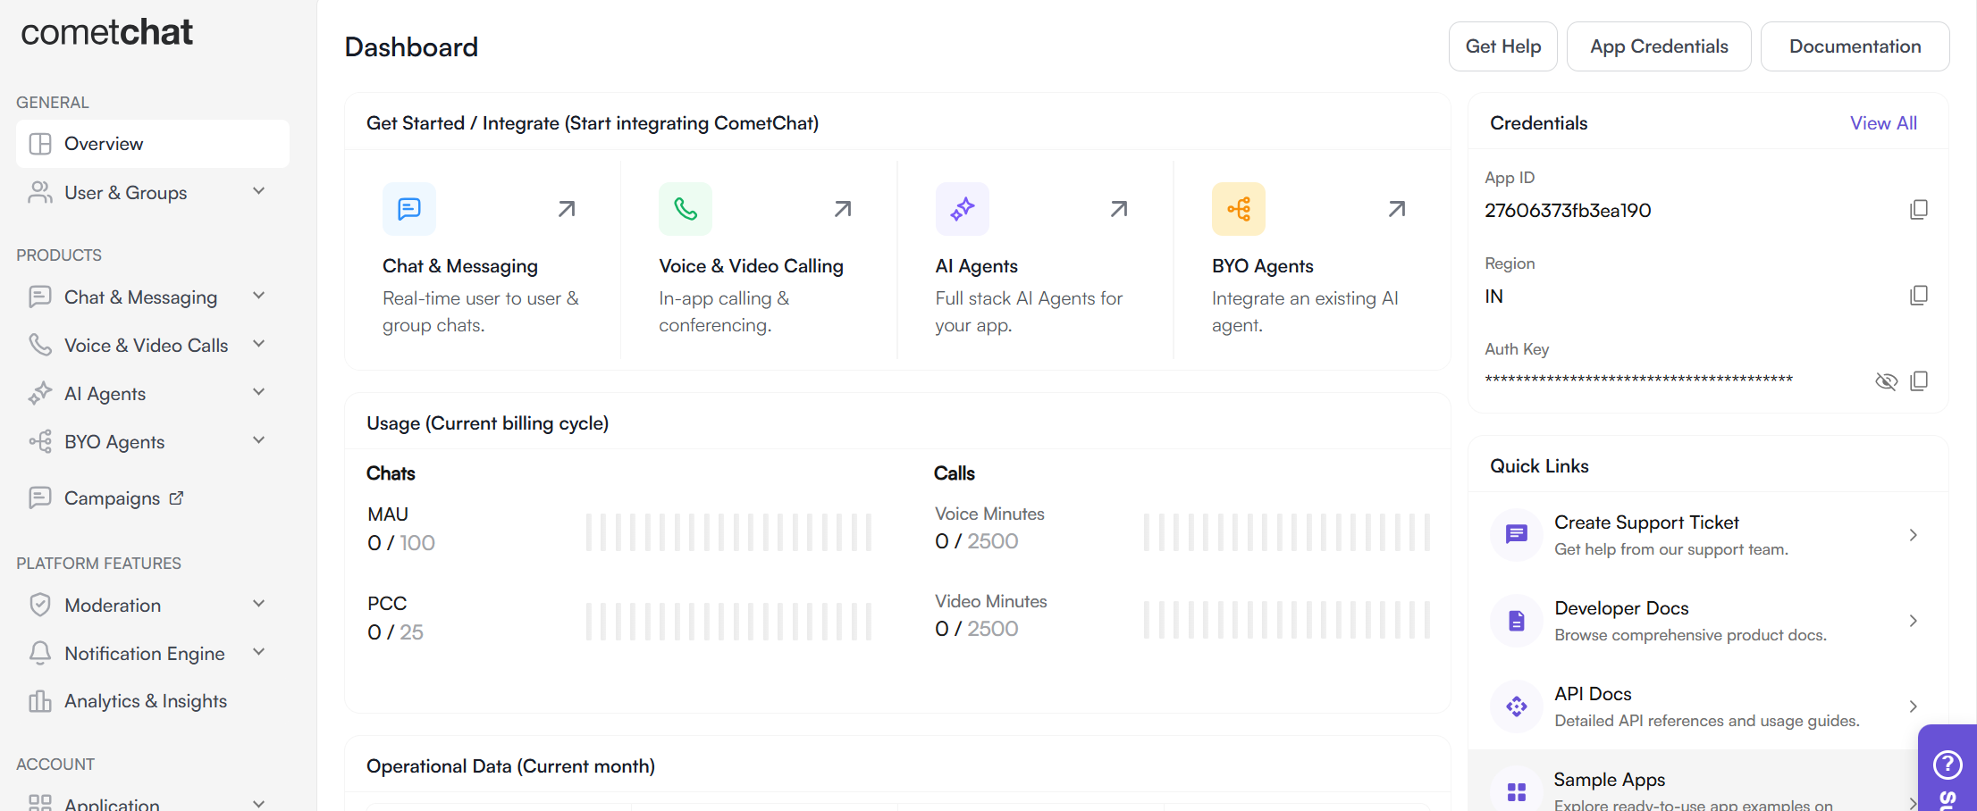Expand the Voice & Video Calls section
The width and height of the screenshot is (1977, 811).
pos(259,344)
